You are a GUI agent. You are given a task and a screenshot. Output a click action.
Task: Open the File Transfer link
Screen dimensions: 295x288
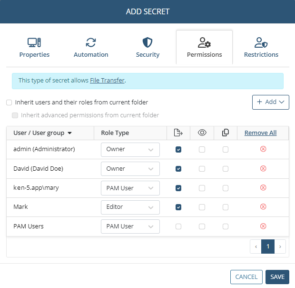107,81
